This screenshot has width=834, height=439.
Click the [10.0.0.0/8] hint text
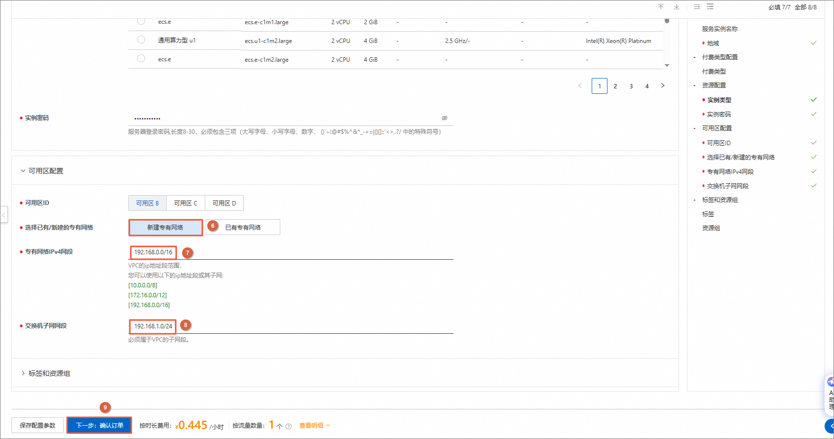[x=143, y=285]
